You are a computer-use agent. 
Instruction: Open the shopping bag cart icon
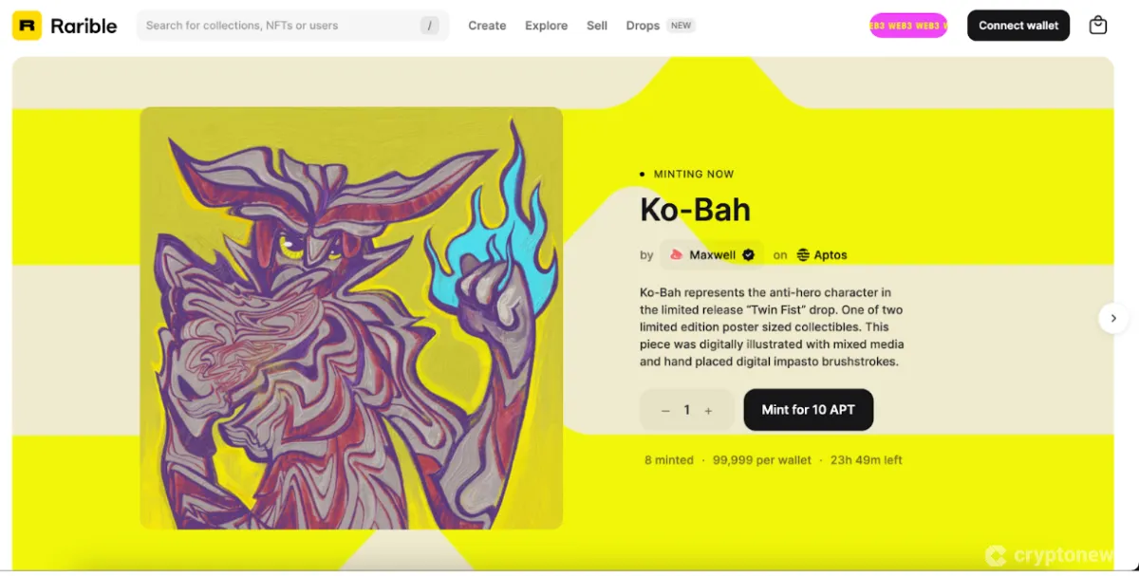[1098, 26]
